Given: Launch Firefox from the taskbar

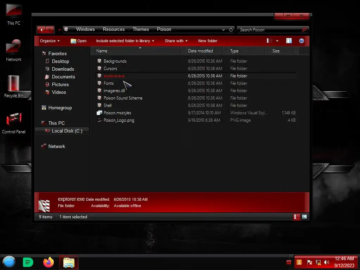Looking at the screenshot, I should pyautogui.click(x=49, y=262).
